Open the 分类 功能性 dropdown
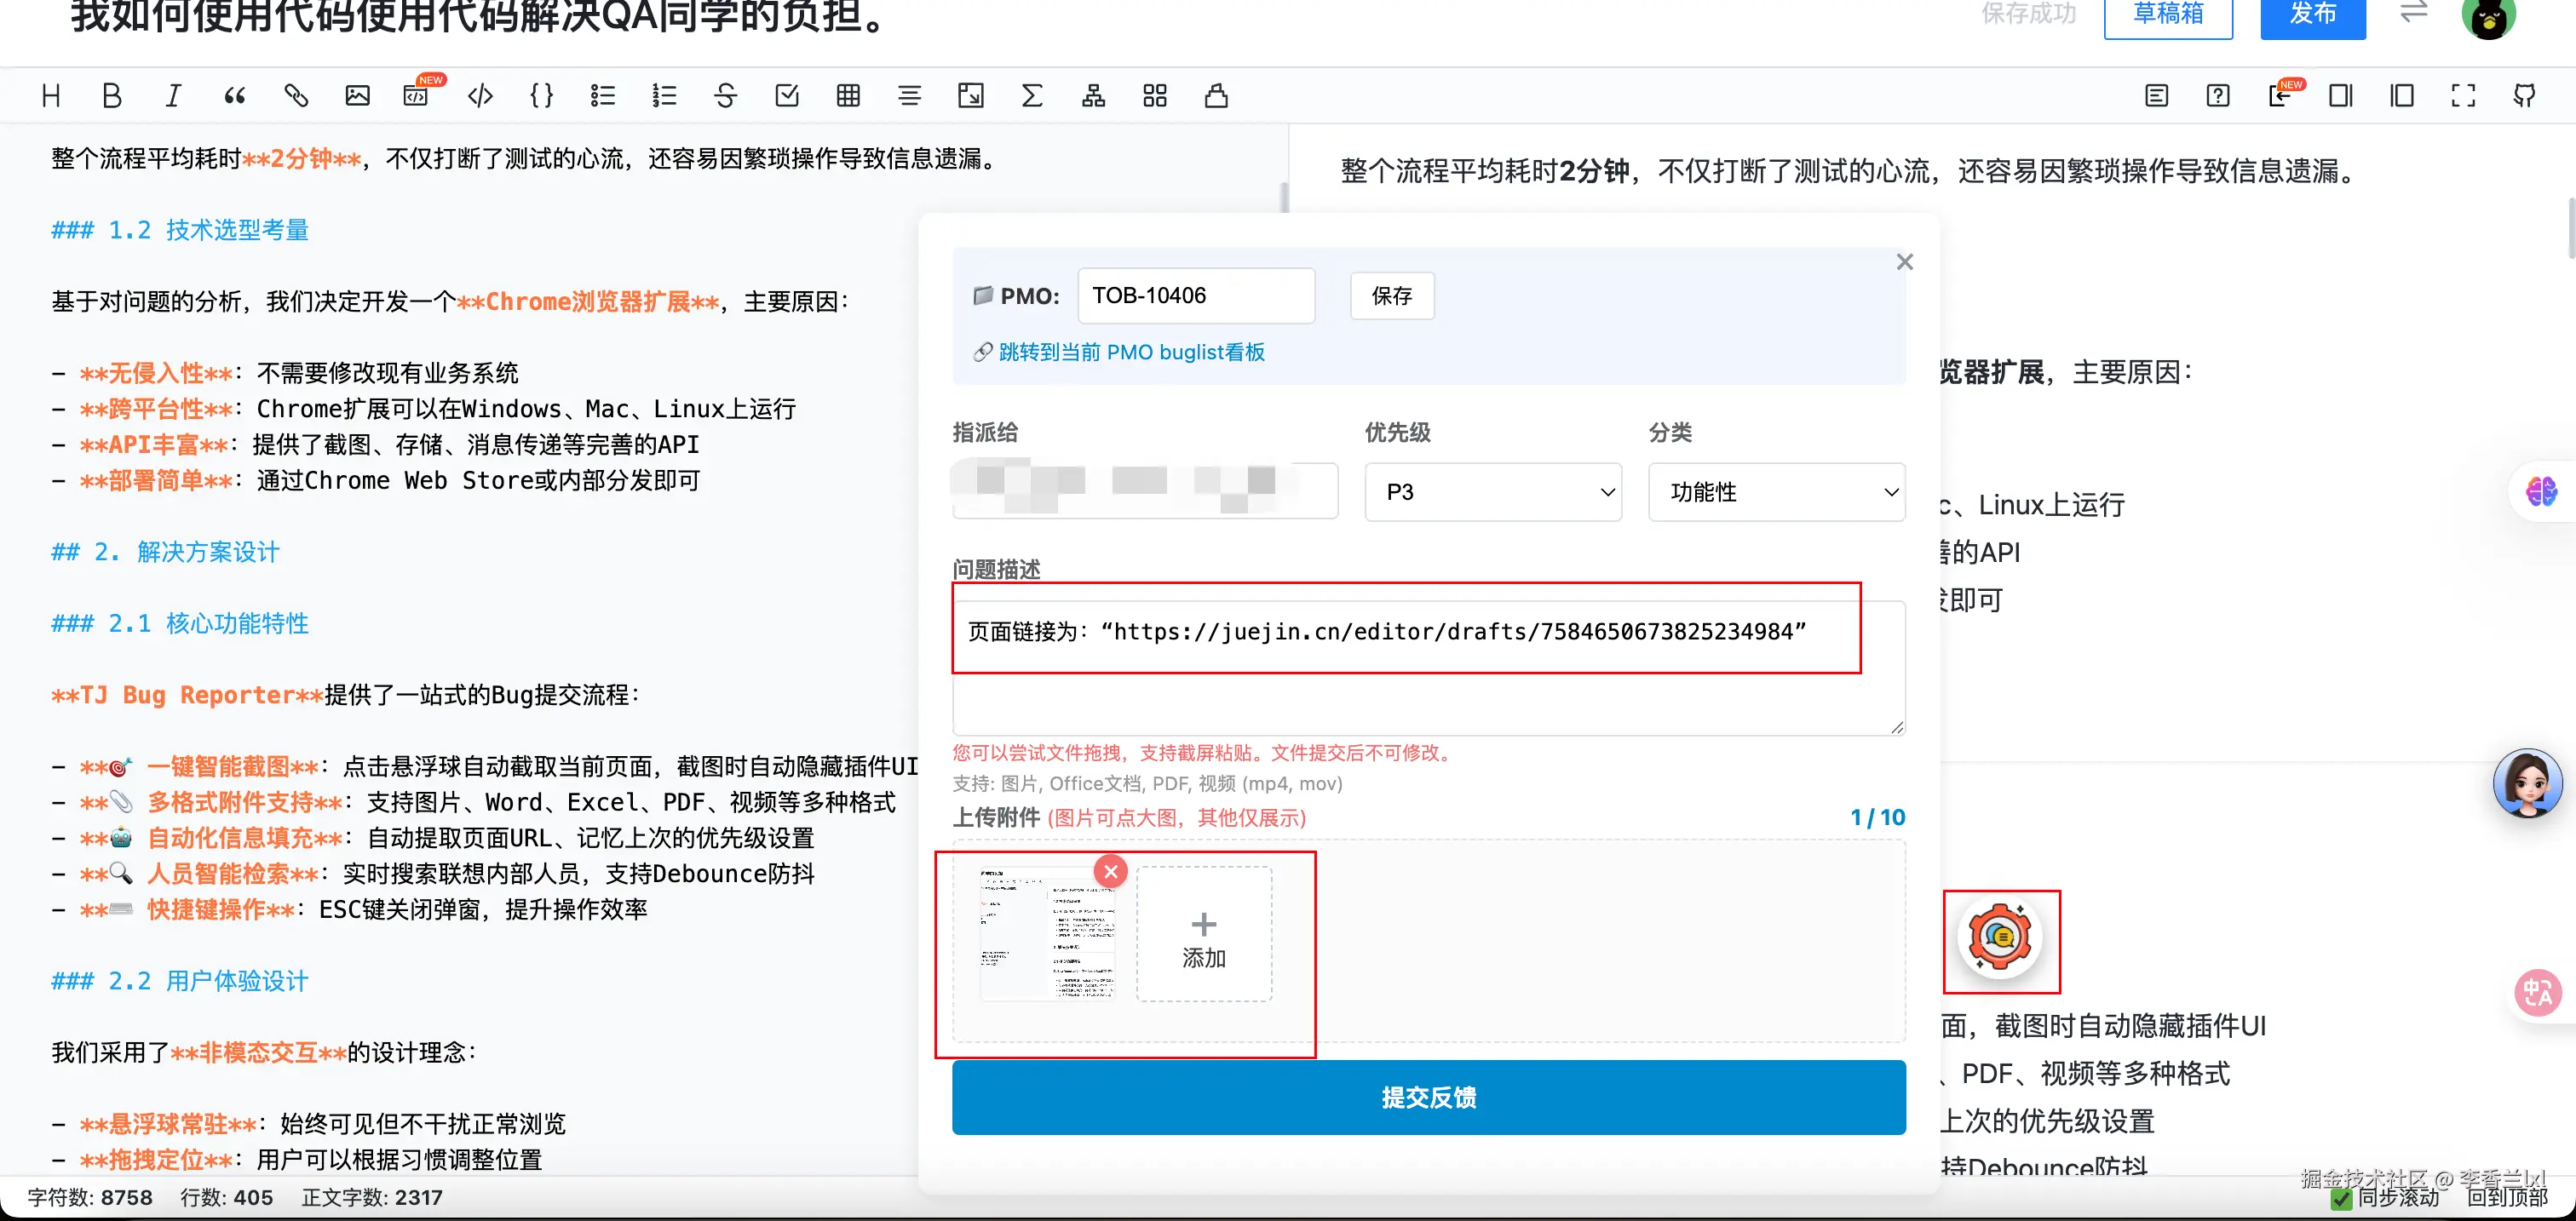Screen dimensions: 2576x1221 click(x=1776, y=491)
